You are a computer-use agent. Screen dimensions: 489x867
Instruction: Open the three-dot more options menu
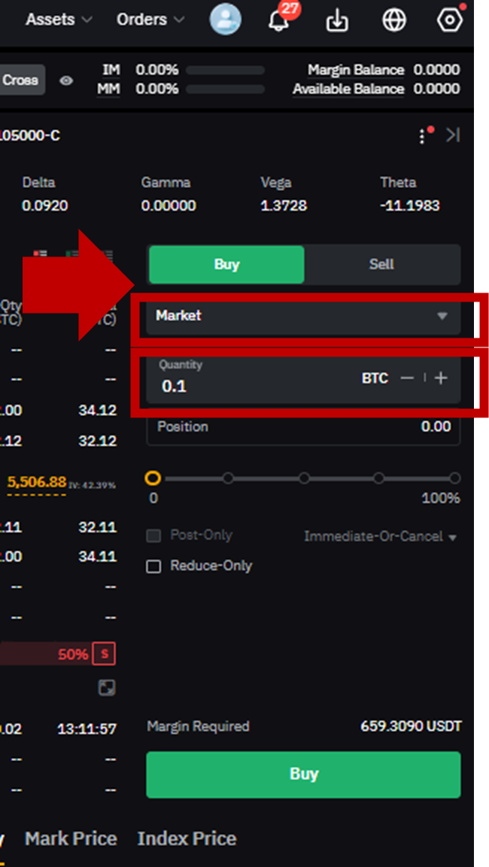(422, 136)
